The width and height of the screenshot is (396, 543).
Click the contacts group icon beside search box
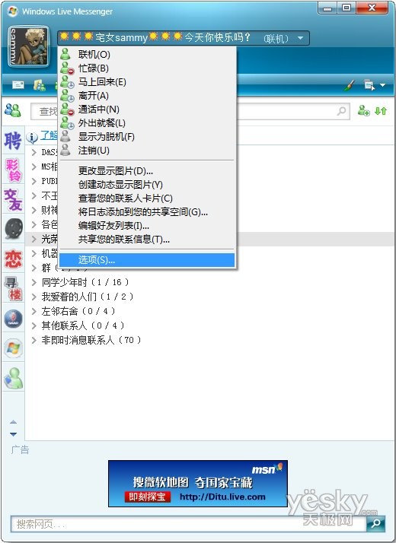pos(13,110)
